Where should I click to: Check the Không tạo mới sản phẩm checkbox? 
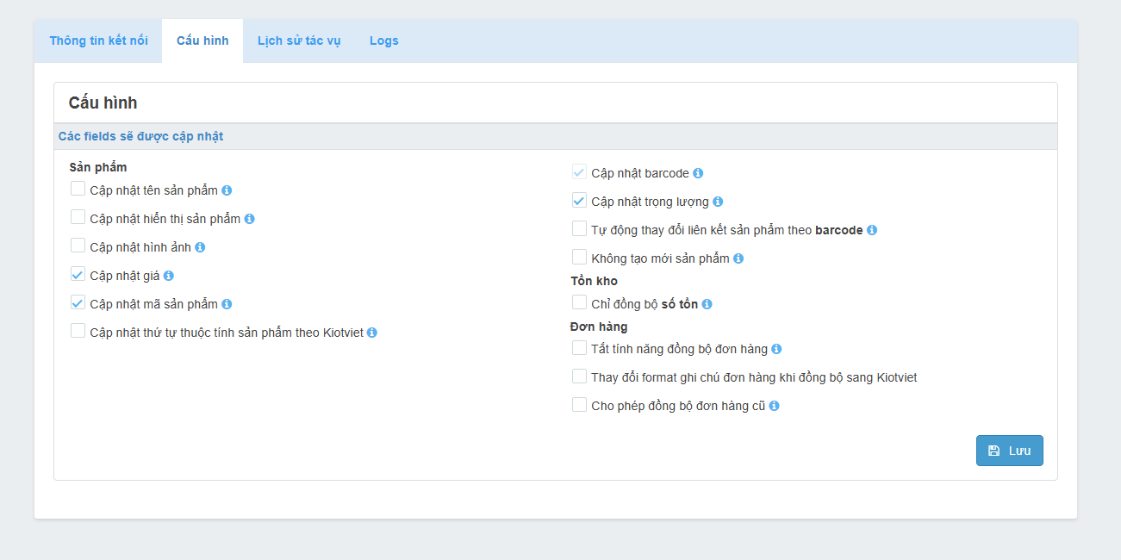[x=580, y=258]
